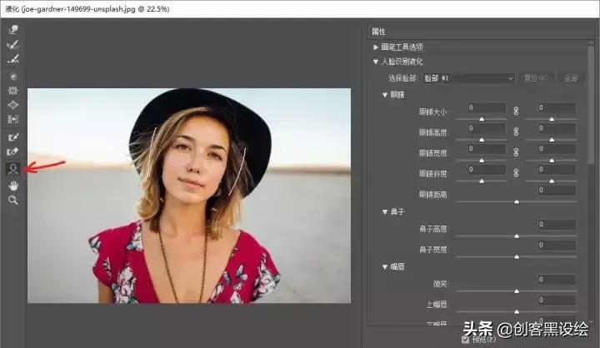
Task: Click the nose width (鼻子宽度) slider handle
Action: [x=517, y=256]
